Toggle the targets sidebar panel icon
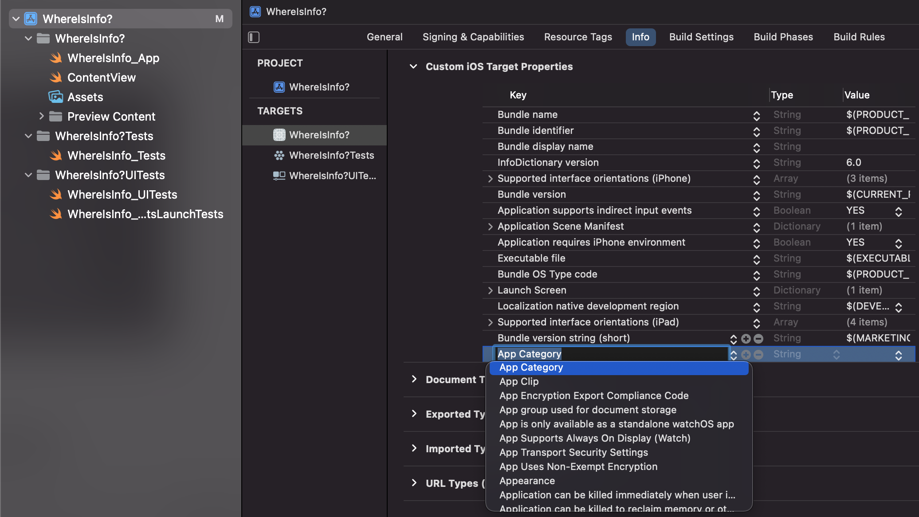The image size is (919, 517). pos(254,37)
